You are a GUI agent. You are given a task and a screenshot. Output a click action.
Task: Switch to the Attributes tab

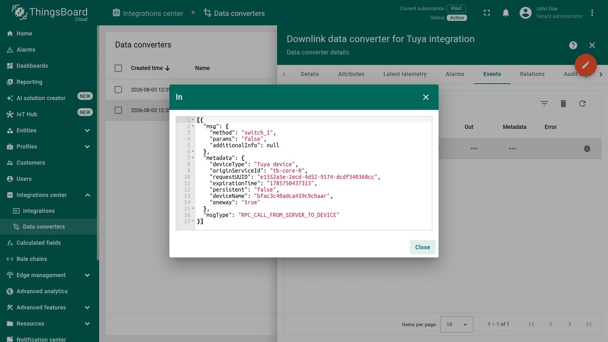[351, 74]
